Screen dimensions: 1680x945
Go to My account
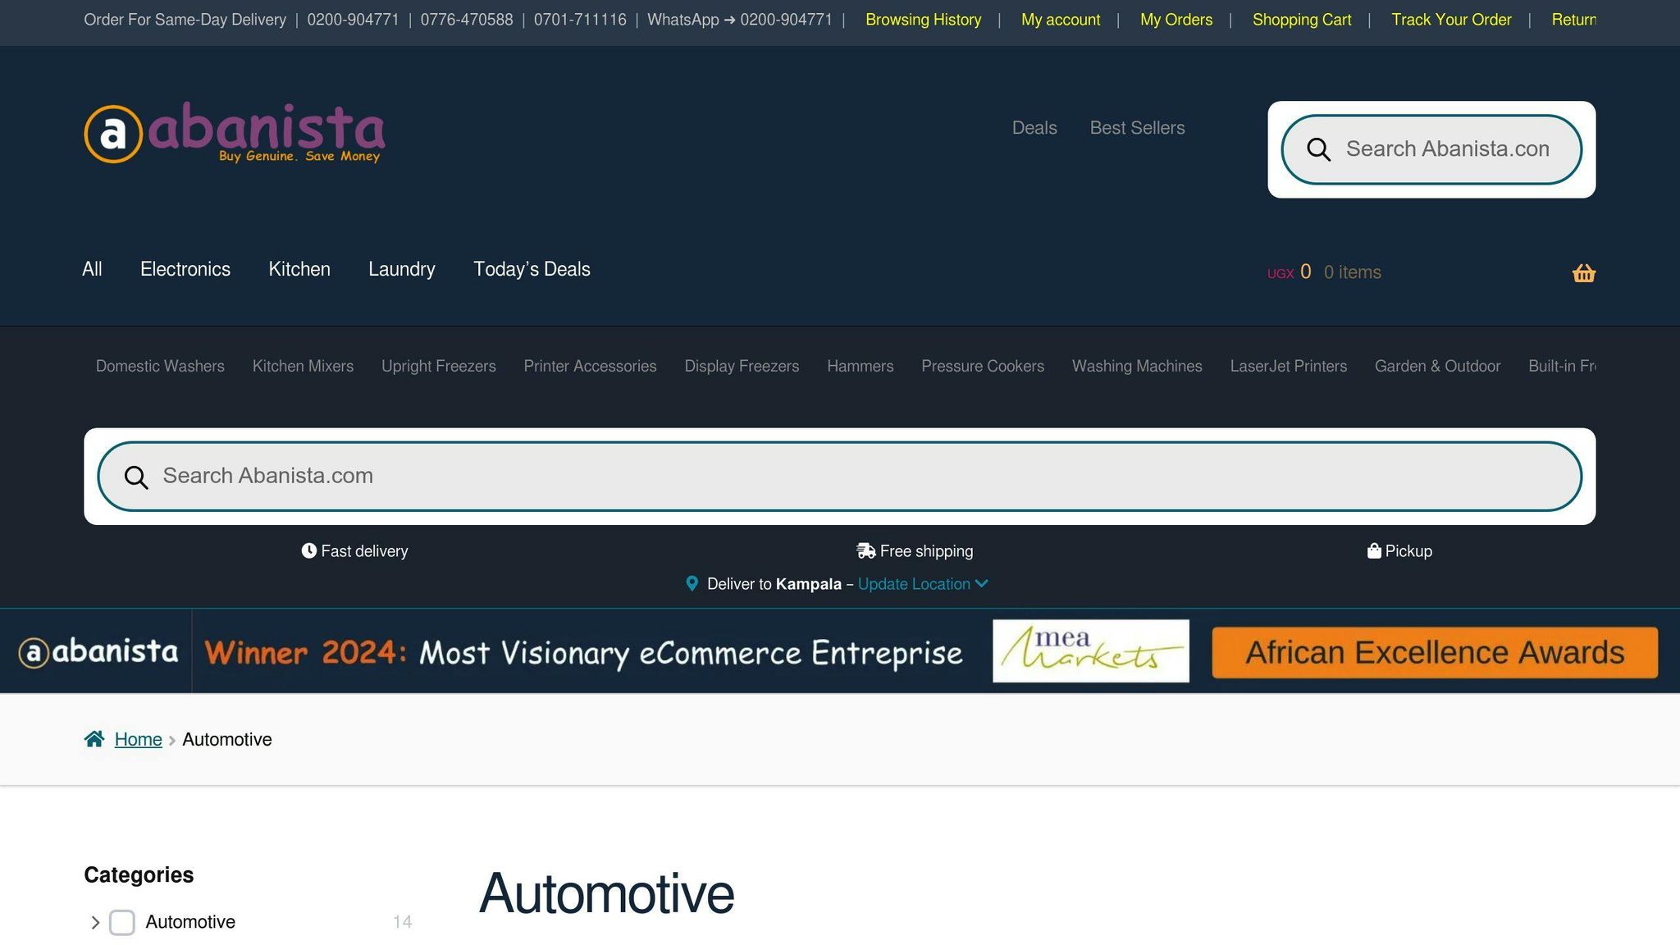1061,20
